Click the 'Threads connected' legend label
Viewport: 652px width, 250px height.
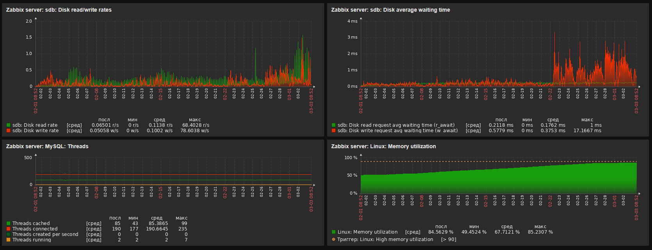35,229
